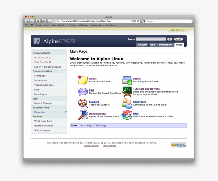Open the Wikipedia bookmark
218x181 pixels.
click(x=83, y=25)
